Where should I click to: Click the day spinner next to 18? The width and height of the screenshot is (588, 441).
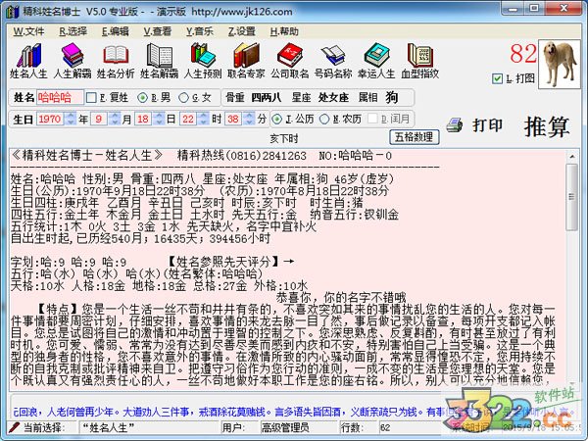point(159,119)
